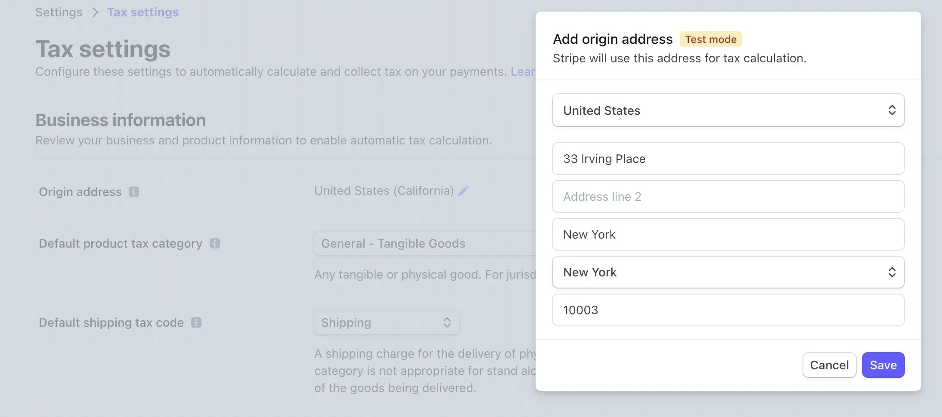
Task: Click the Business information heading
Action: [121, 120]
